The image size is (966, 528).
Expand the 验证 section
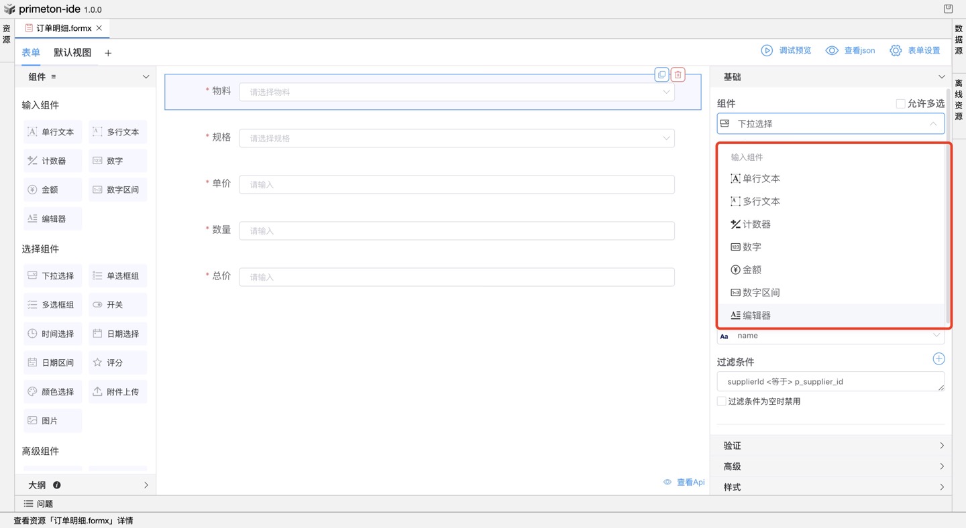point(832,446)
